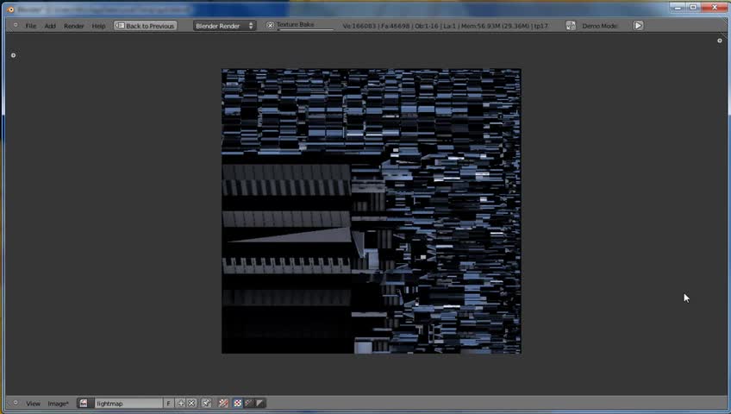Open the Help menu
731x414 pixels.
[98, 26]
